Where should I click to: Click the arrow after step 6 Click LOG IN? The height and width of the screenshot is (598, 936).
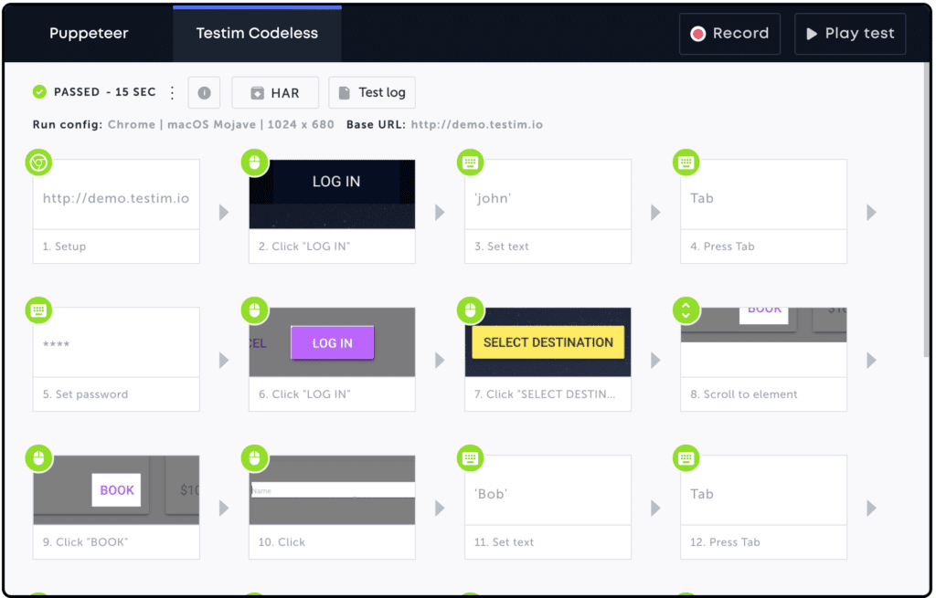440,360
